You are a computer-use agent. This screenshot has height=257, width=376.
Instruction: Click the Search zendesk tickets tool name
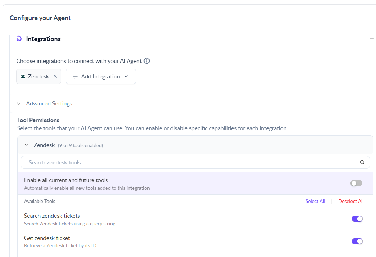tap(52, 216)
